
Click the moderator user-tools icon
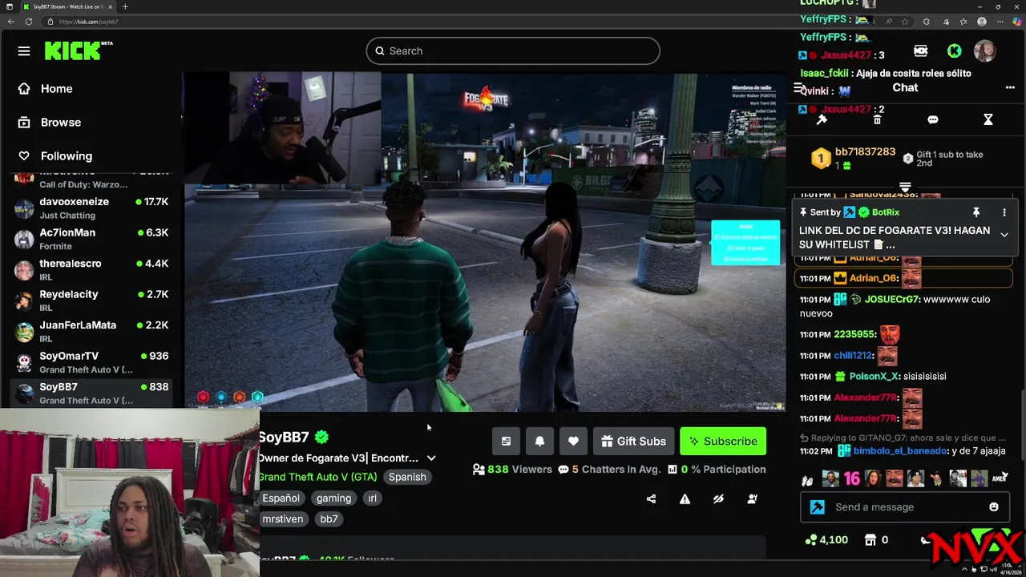coord(752,498)
